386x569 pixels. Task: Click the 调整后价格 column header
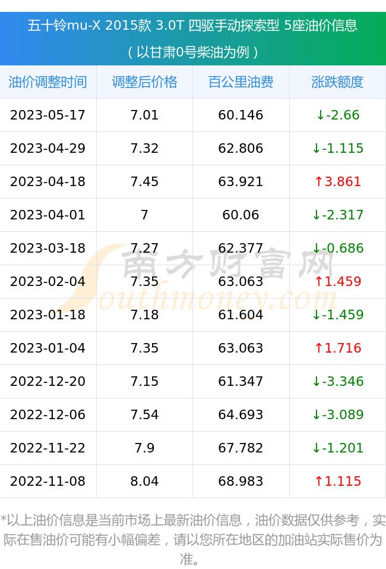[145, 82]
